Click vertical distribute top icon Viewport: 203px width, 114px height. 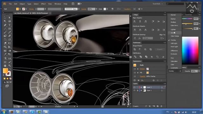[x=134, y=30]
